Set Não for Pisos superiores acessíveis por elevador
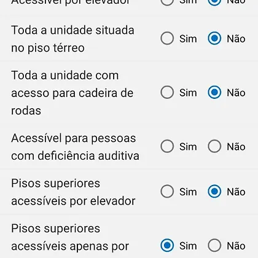The image size is (258, 258). pyautogui.click(x=214, y=192)
